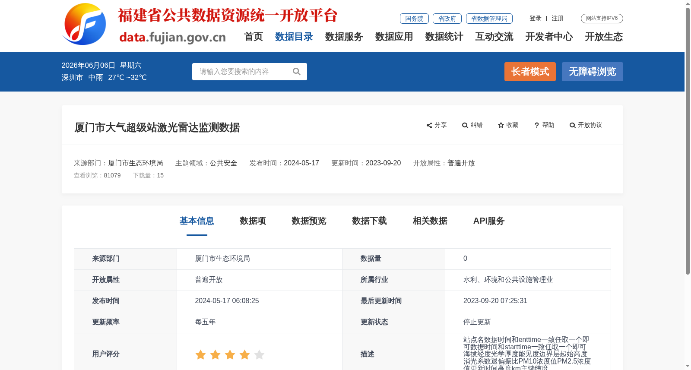This screenshot has height=370, width=691.
Task: Click the 2024-05-17 06:08:25 publish time cell
Action: (x=227, y=301)
